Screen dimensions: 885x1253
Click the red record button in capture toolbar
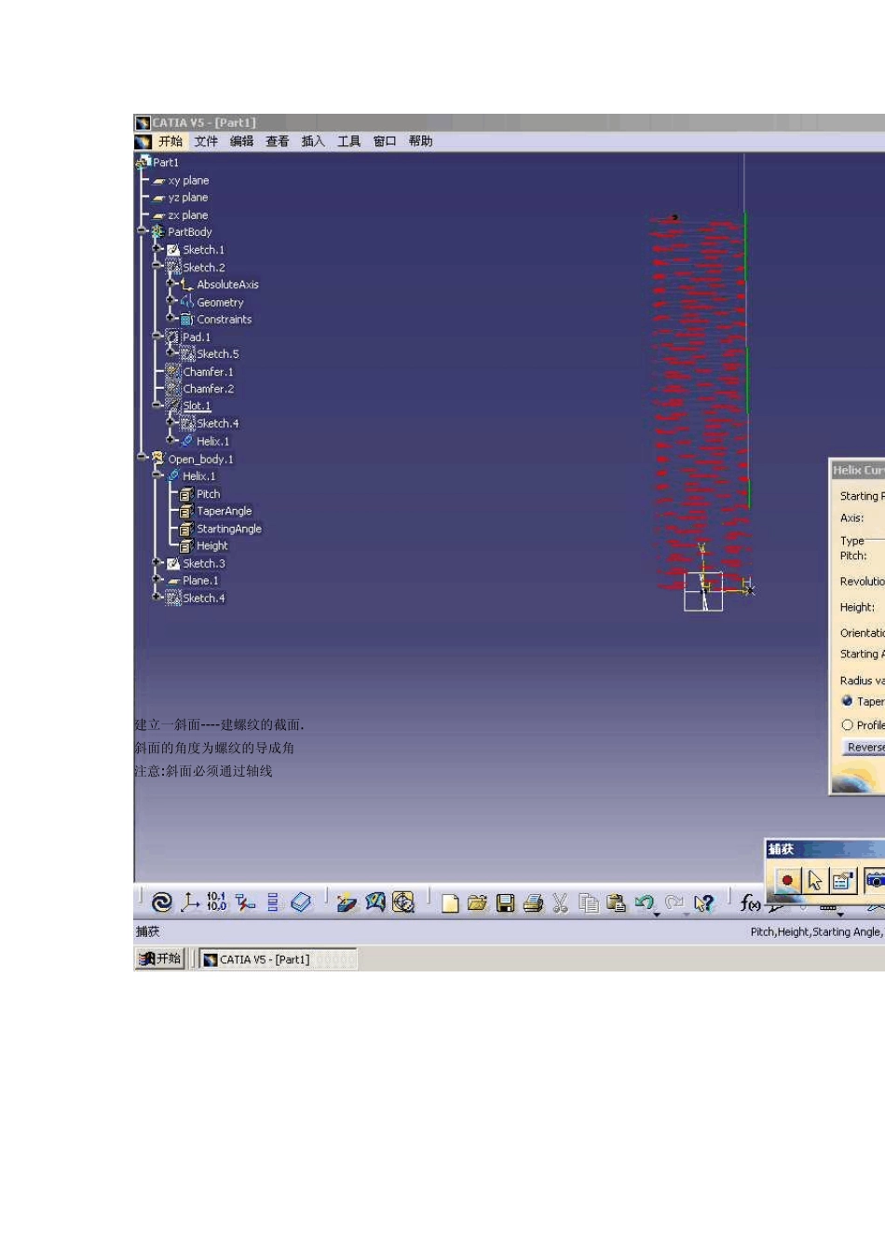click(787, 880)
